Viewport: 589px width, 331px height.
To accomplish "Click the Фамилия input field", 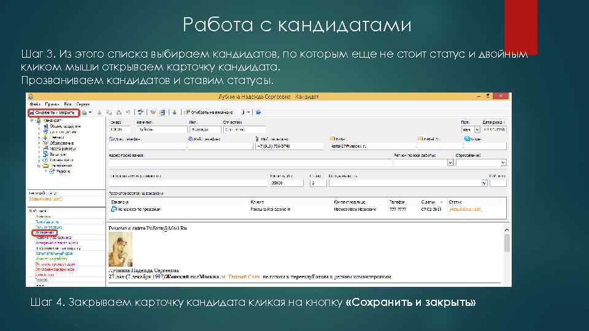I will point(161,129).
